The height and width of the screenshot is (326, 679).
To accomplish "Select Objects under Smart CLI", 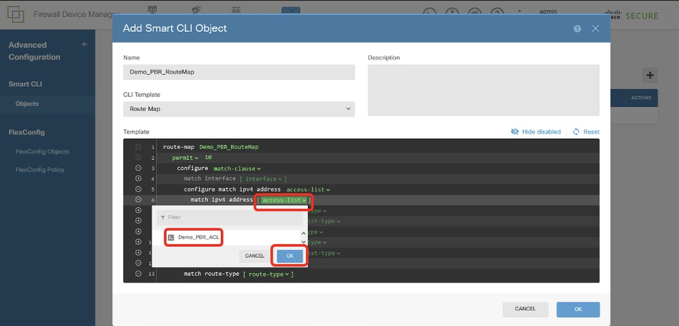I will coord(27,104).
